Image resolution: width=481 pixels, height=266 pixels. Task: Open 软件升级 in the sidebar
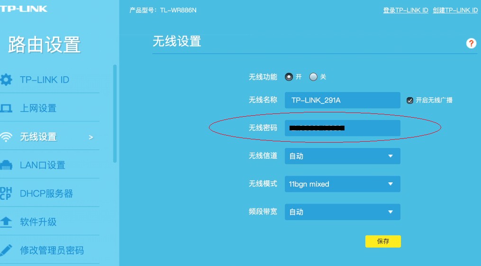coord(38,222)
